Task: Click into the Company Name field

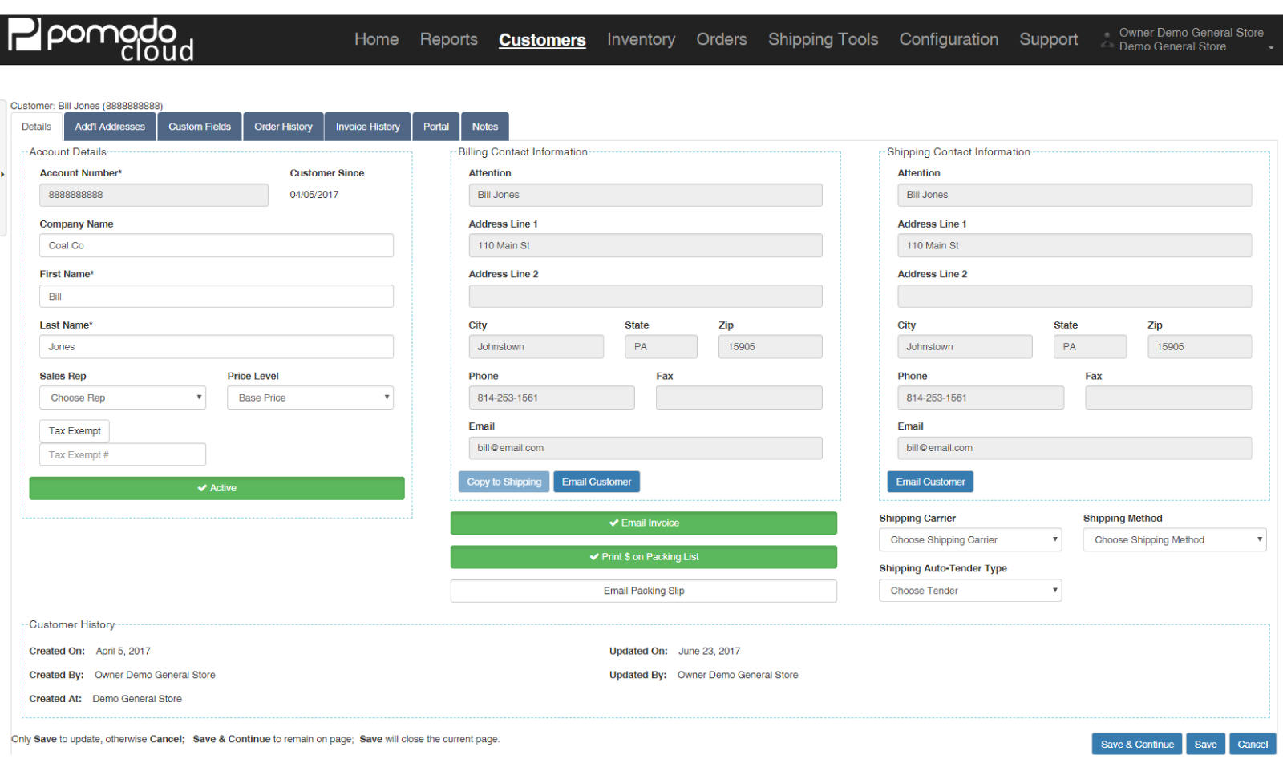Action: [217, 246]
